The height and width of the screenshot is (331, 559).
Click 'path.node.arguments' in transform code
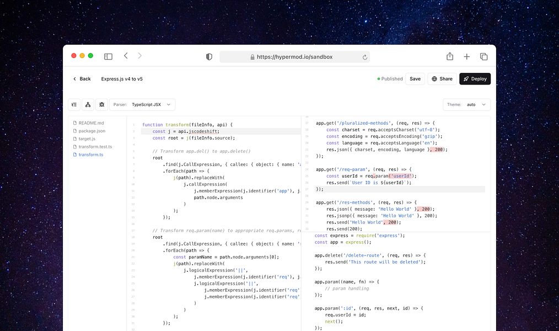tap(218, 197)
